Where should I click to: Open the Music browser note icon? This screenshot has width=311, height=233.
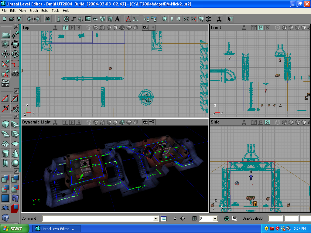73,19
